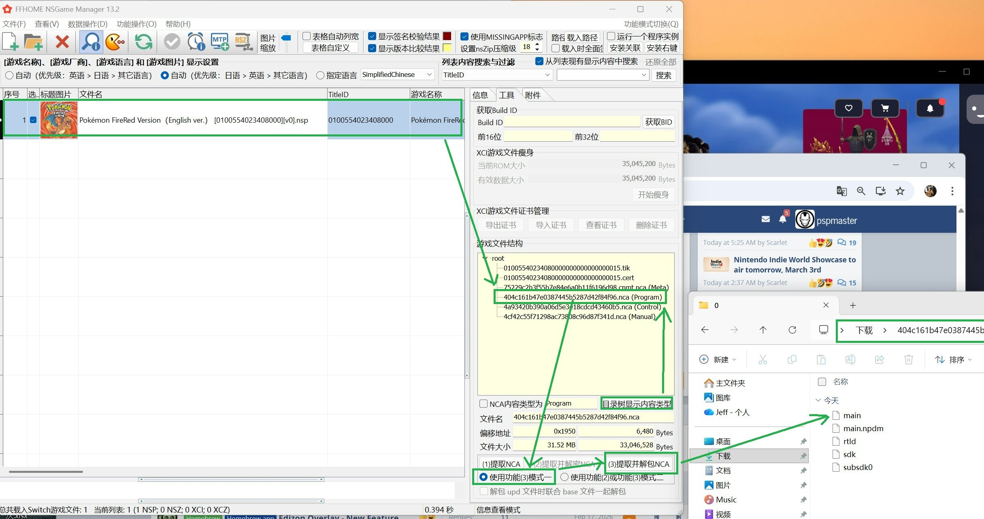The image size is (984, 519).
Task: Click the dark red signature result color swatch
Action: (447, 36)
